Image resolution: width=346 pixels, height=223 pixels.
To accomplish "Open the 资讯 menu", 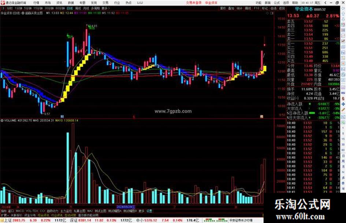I will point(59,3).
